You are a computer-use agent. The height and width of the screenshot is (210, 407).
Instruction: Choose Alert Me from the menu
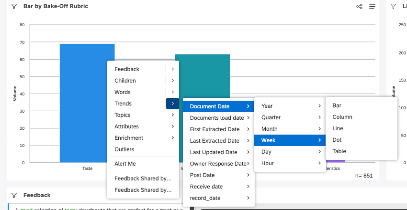click(x=125, y=164)
